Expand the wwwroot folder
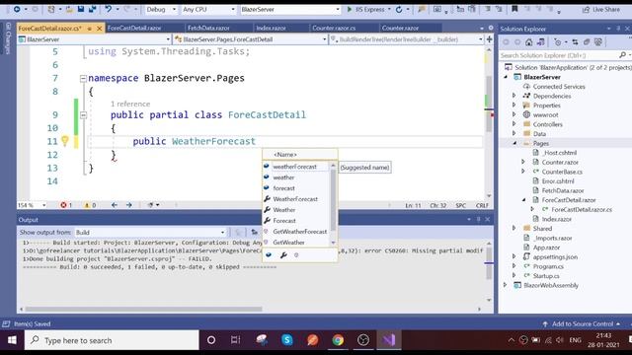The height and width of the screenshot is (355, 632). click(514, 114)
